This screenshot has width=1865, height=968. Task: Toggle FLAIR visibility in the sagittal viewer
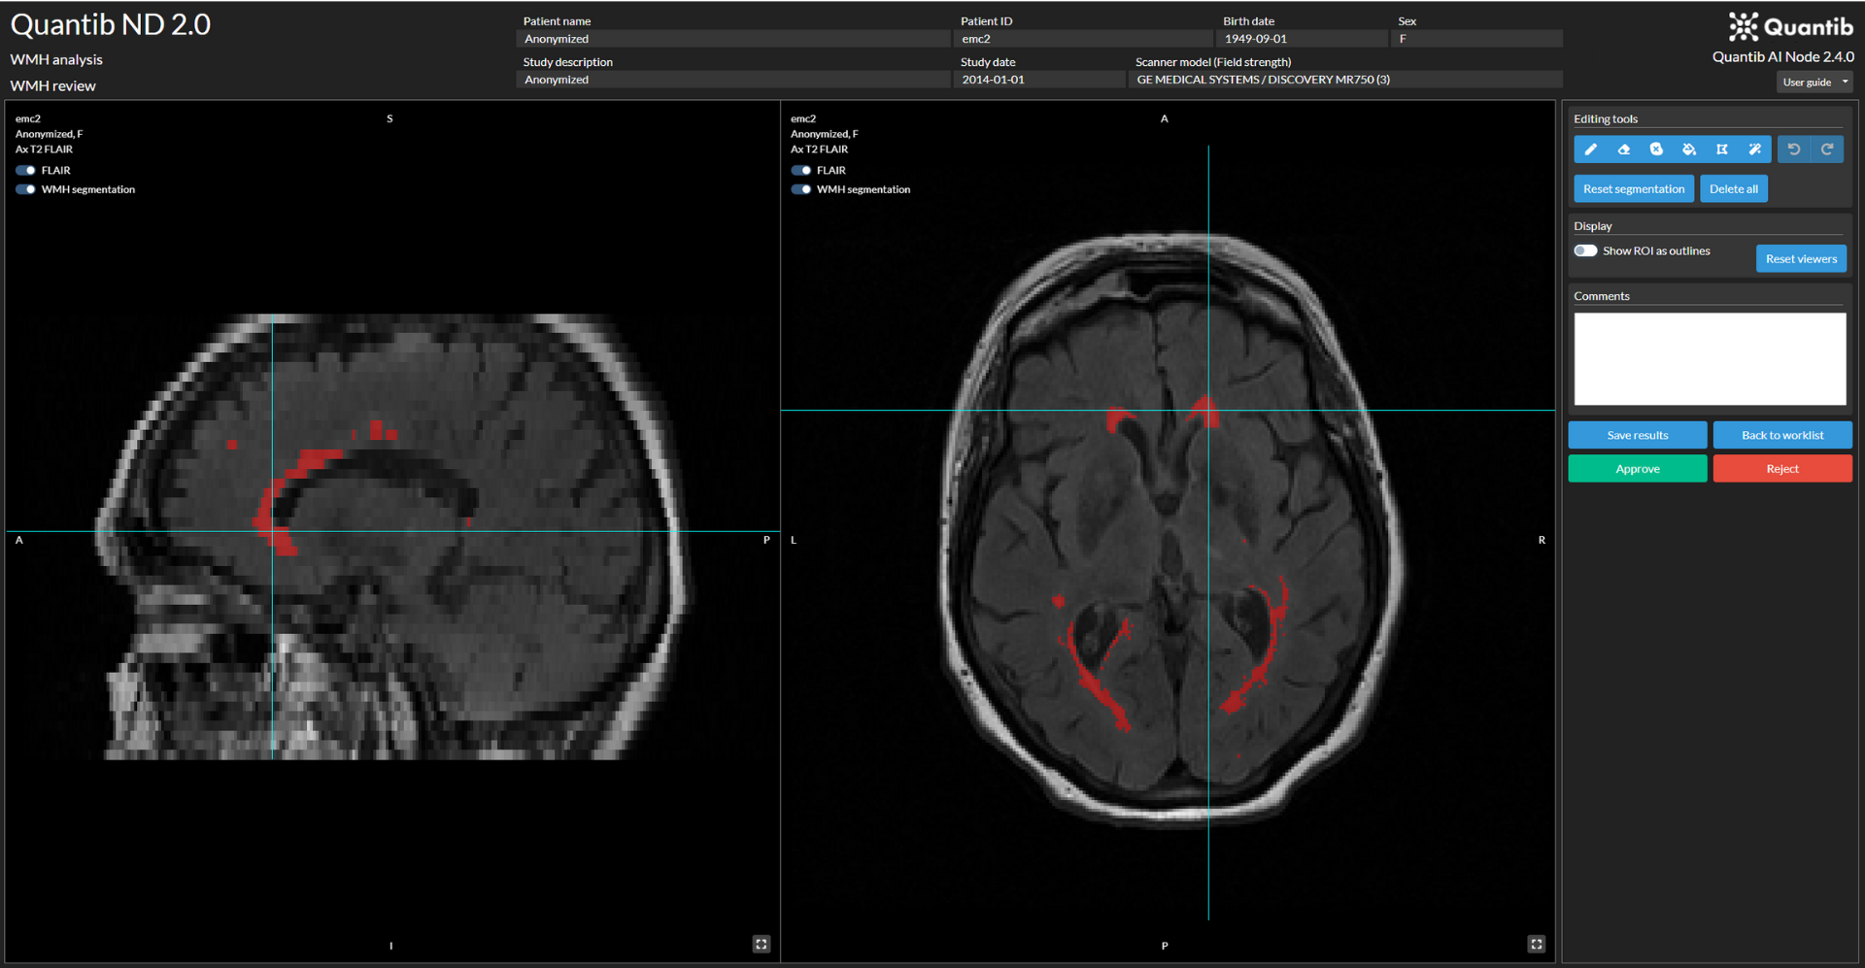coord(25,170)
